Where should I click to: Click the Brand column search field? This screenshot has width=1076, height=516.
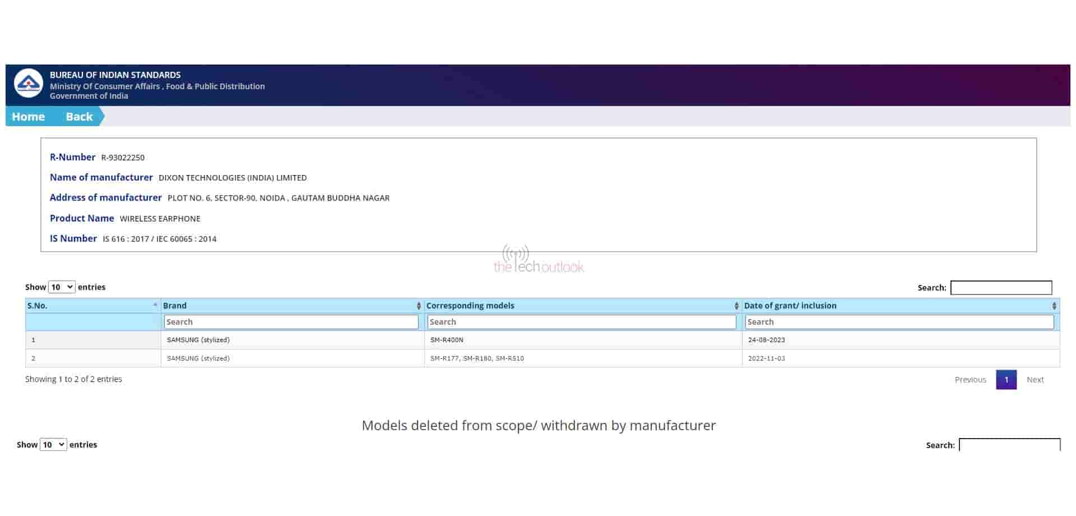[x=291, y=322]
